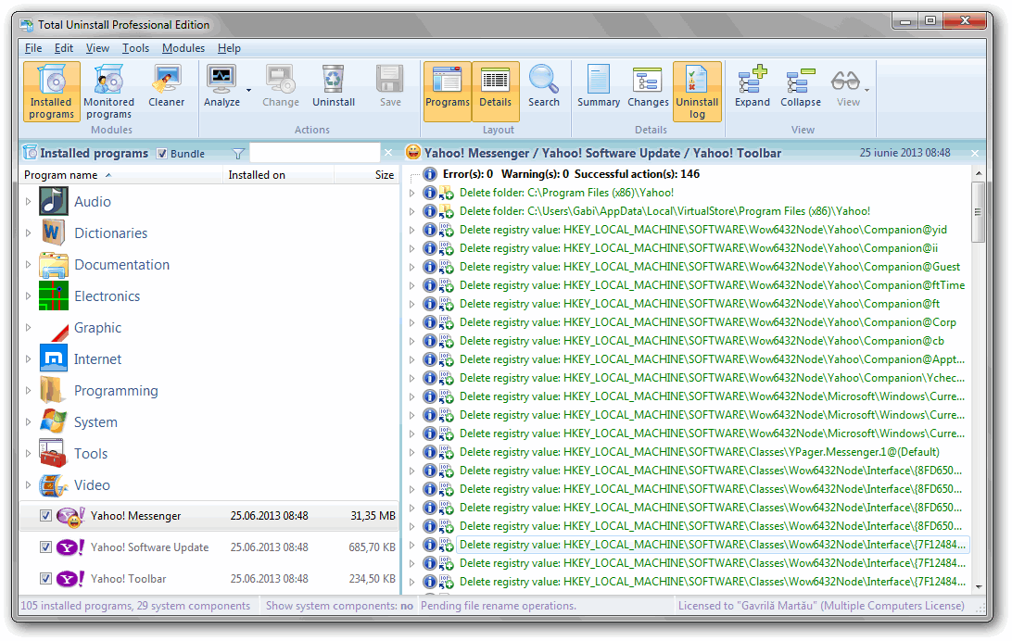Toggle the Bundle checkbox
1012x641 pixels.
coord(162,154)
